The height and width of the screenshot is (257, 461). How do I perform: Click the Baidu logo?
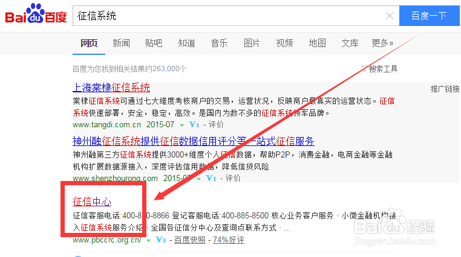coord(36,14)
